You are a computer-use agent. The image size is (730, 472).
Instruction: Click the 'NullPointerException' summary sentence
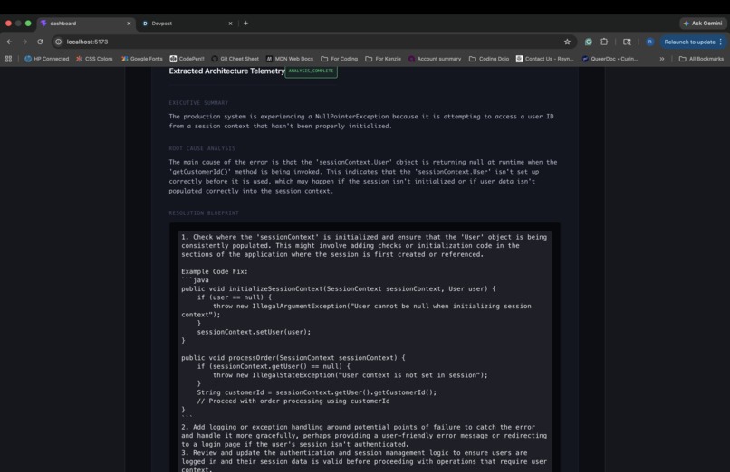tap(361, 121)
